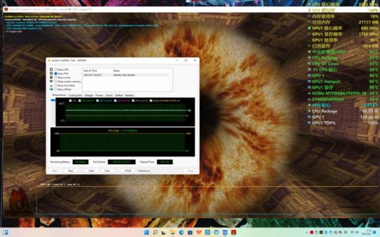Toggle the NVMe drive graph legend checkbox
This screenshot has height=237, width=380.
(151, 101)
